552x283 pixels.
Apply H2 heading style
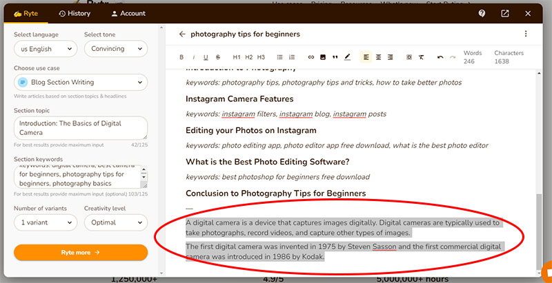pyautogui.click(x=249, y=57)
